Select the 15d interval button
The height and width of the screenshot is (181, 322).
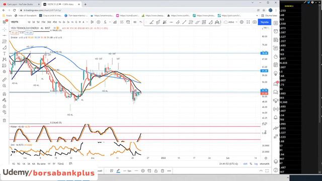pos(43,22)
